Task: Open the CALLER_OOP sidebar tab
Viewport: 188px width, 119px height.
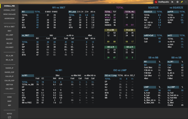Action: click(x=9, y=80)
